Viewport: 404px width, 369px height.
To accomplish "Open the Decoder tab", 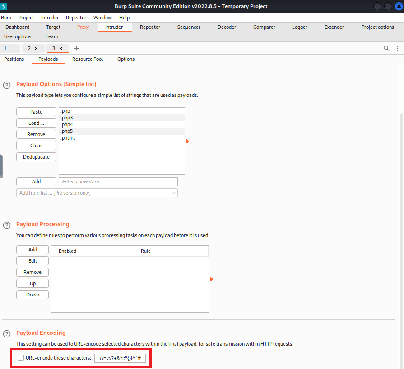I will 227,27.
